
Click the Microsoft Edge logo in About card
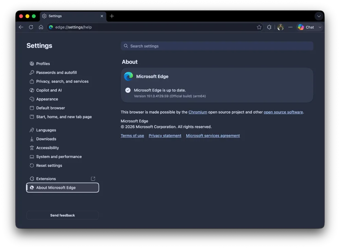pyautogui.click(x=129, y=76)
